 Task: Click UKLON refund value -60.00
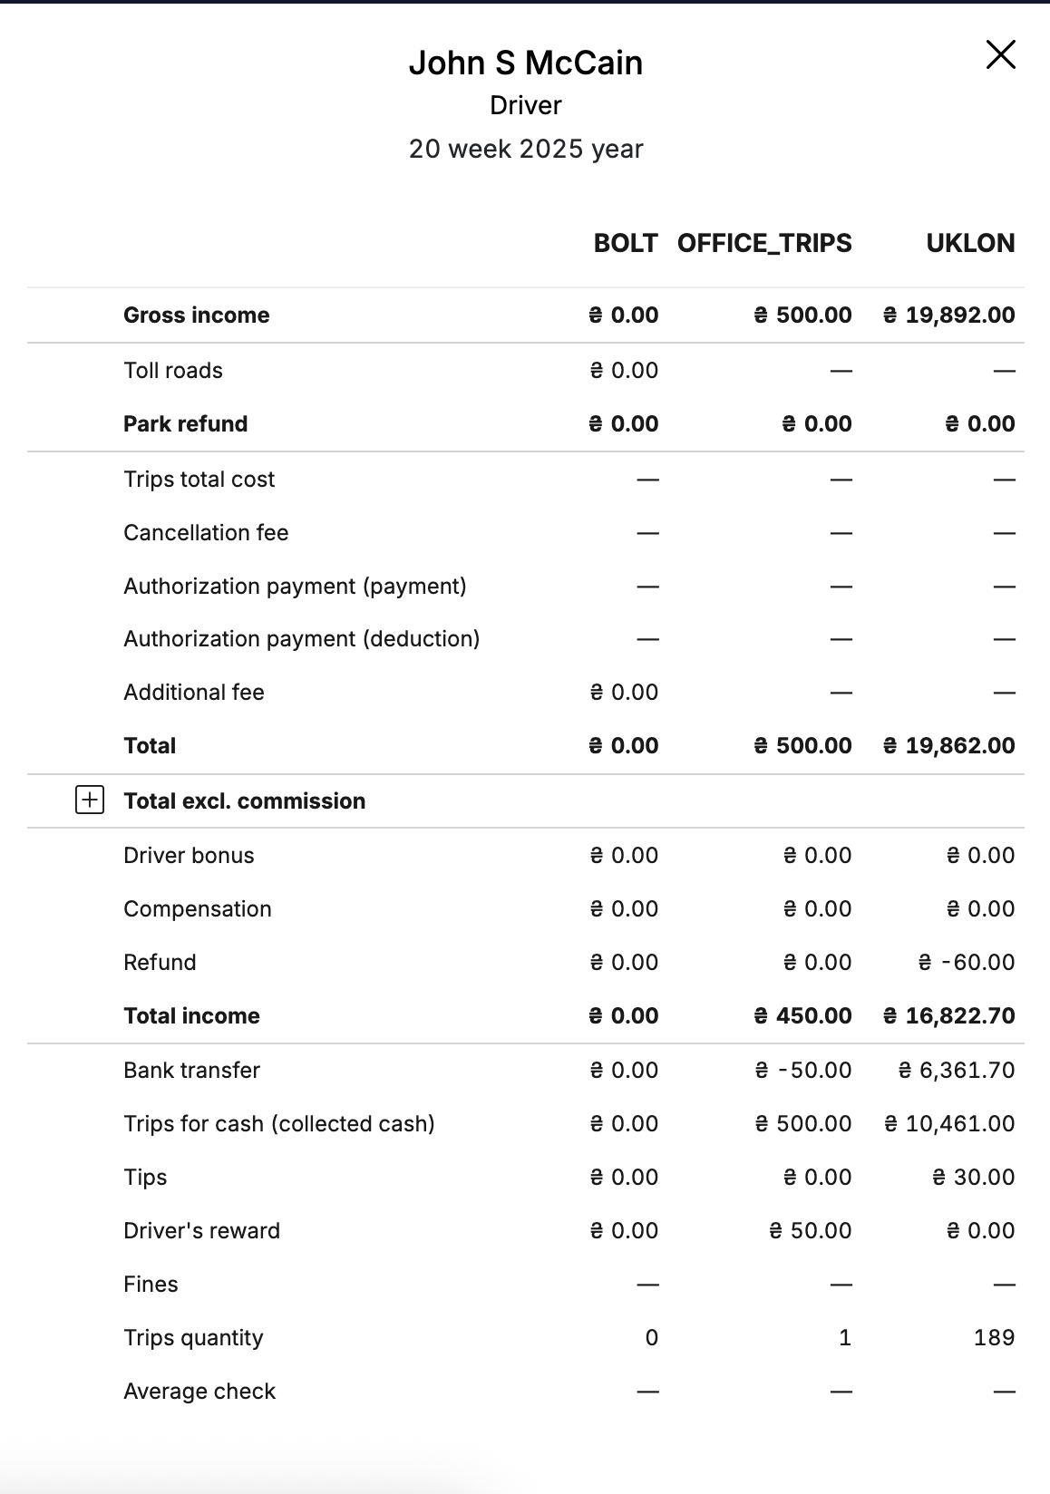[x=967, y=962]
